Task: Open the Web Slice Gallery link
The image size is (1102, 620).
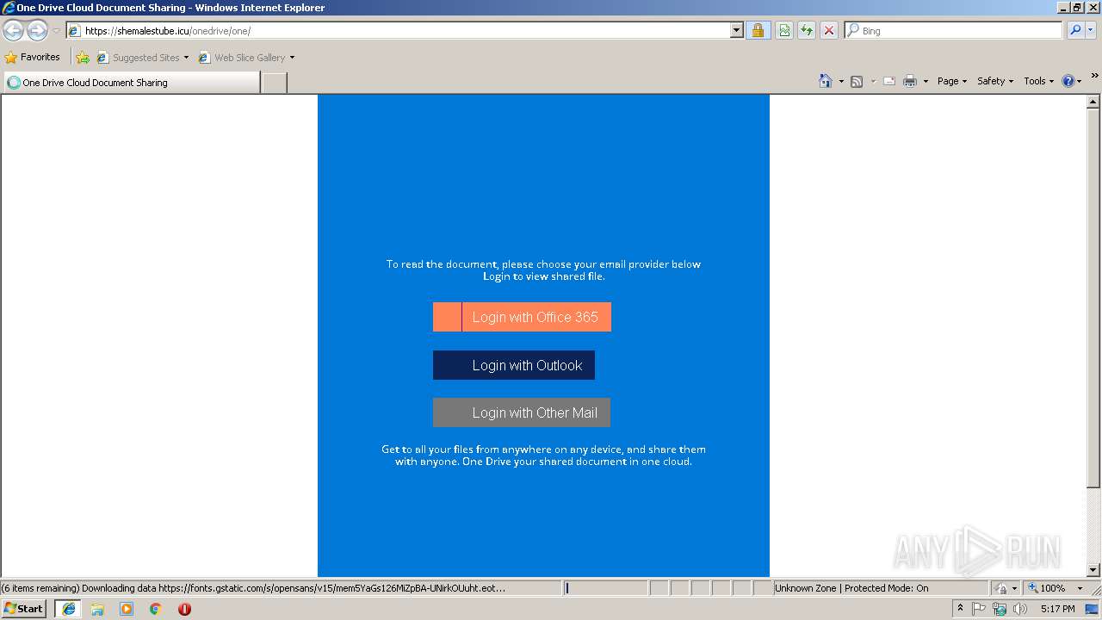Action: point(242,58)
